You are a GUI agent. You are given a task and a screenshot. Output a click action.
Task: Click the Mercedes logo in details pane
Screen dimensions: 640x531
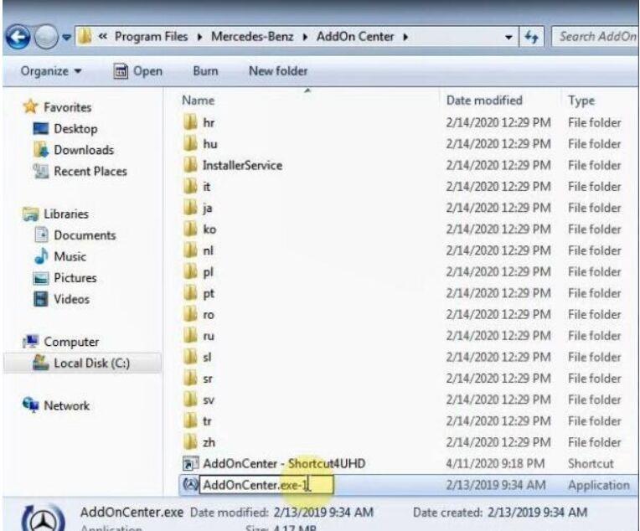coord(44,519)
